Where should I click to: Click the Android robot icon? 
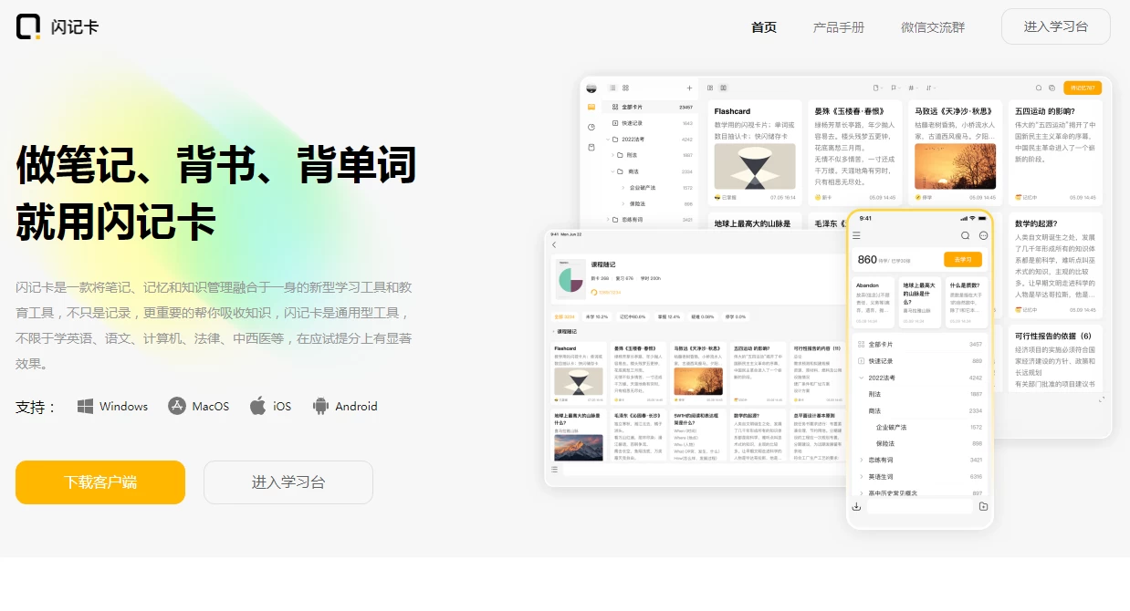tap(320, 406)
